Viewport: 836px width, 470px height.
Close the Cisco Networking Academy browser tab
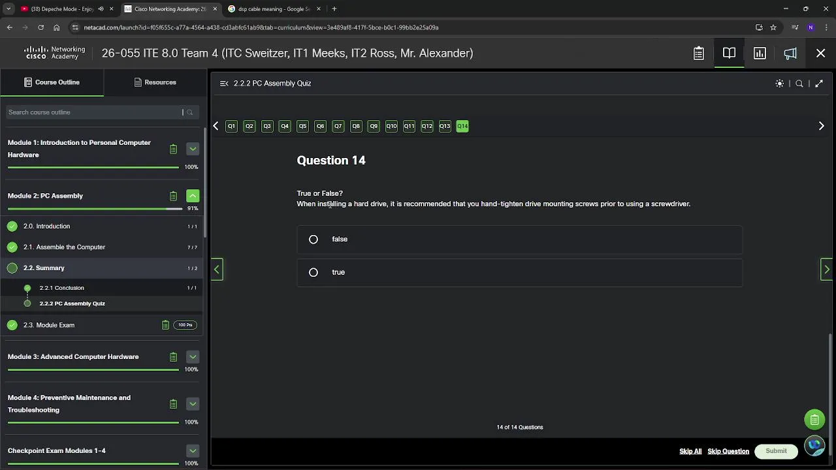pyautogui.click(x=215, y=9)
